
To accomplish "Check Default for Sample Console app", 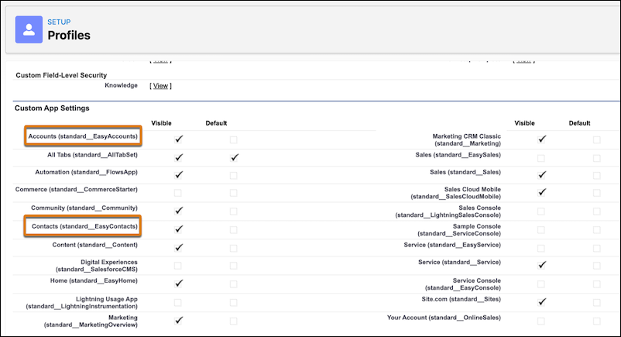I will click(x=597, y=229).
